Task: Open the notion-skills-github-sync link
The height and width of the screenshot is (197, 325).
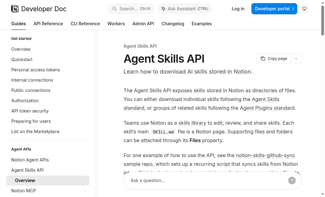Action: tap(265, 155)
